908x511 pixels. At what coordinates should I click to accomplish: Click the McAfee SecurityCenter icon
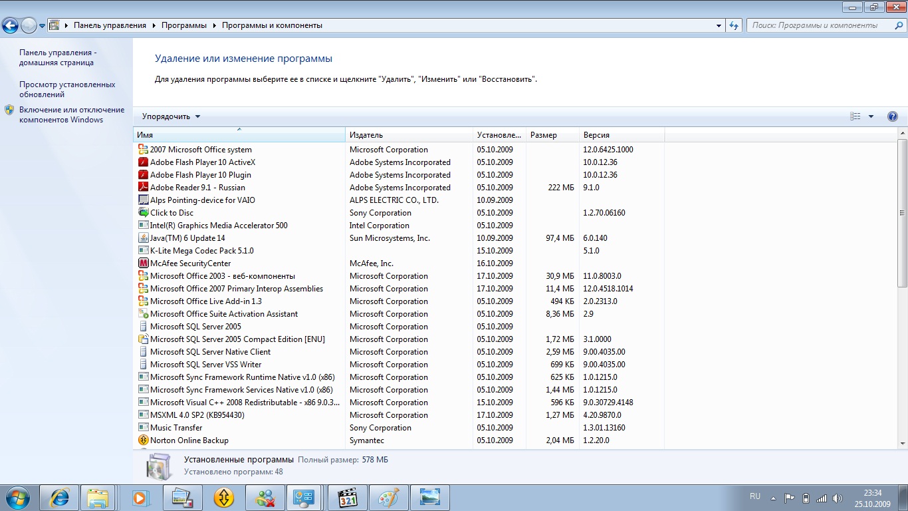pyautogui.click(x=143, y=263)
